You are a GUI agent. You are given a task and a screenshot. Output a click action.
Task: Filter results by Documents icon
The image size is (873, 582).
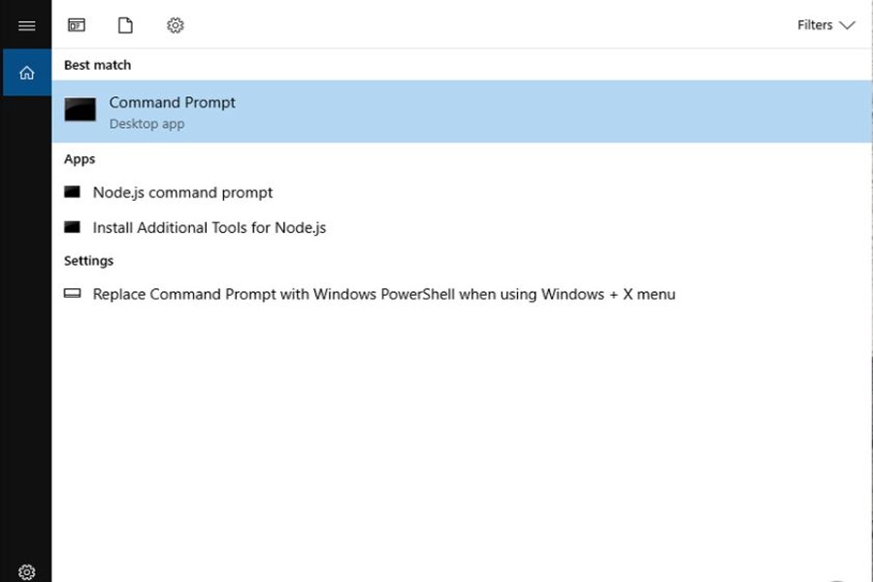[125, 25]
